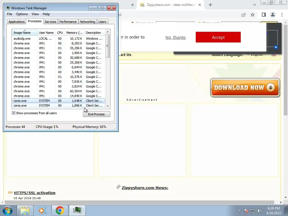The width and height of the screenshot is (288, 216).
Task: Click the Accept cookie button
Action: [x=218, y=37]
